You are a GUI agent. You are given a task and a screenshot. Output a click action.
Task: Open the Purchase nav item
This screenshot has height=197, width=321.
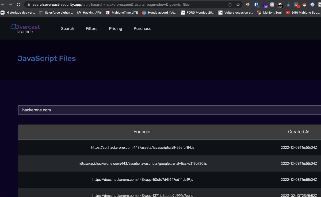pyautogui.click(x=143, y=29)
